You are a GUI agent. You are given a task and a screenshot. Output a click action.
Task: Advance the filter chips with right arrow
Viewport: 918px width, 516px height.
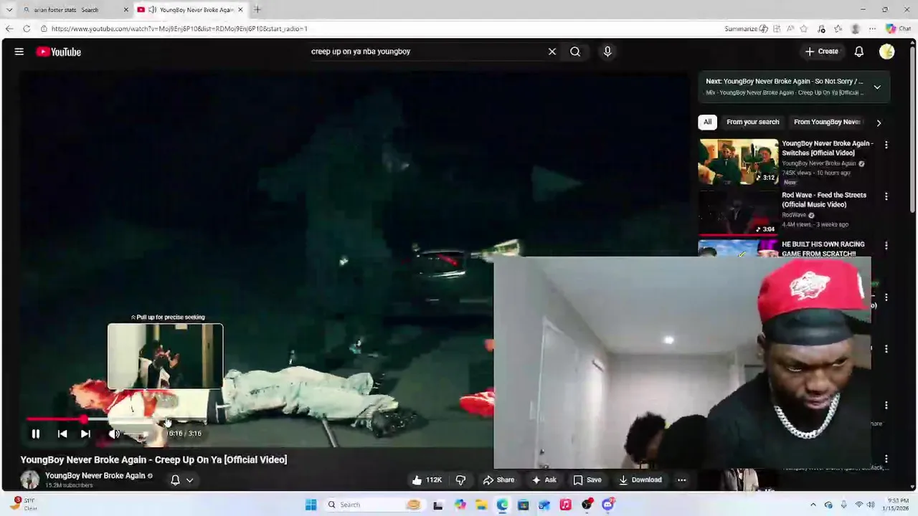point(879,123)
